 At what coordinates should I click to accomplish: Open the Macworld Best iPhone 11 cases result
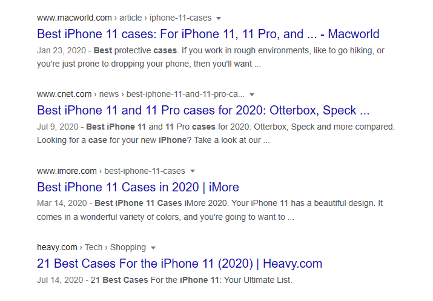tap(208, 34)
